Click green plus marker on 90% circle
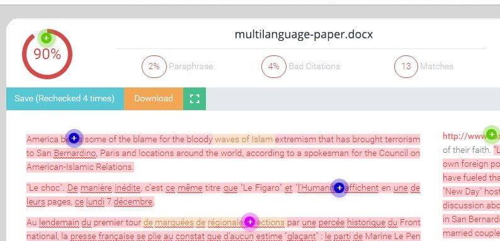500x241 pixels. 47,38
